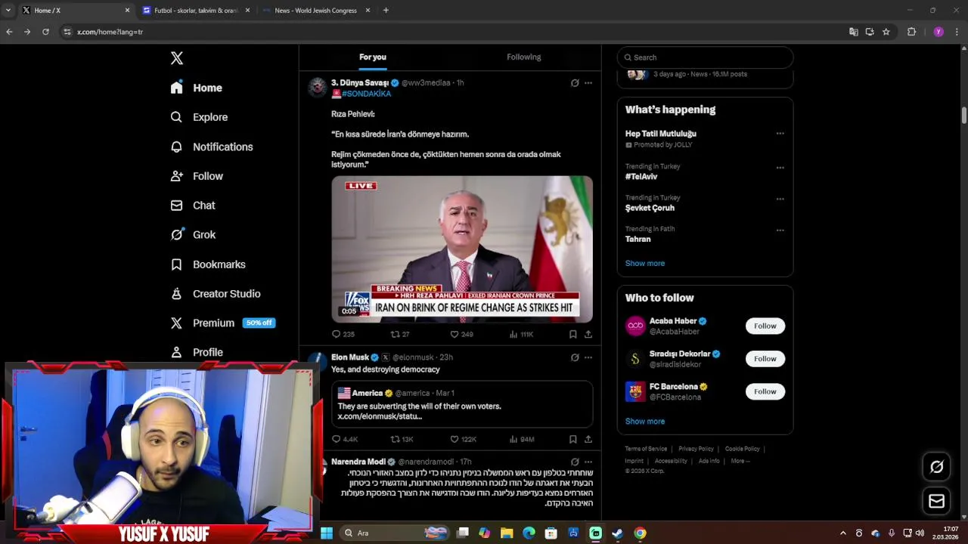Click the browser address bar
This screenshot has height=544, width=968.
point(454,32)
